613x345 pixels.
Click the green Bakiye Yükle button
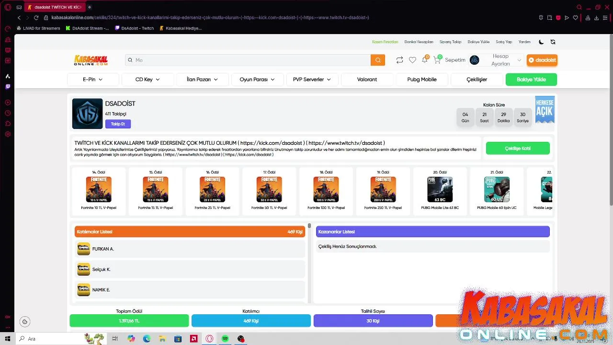531,80
